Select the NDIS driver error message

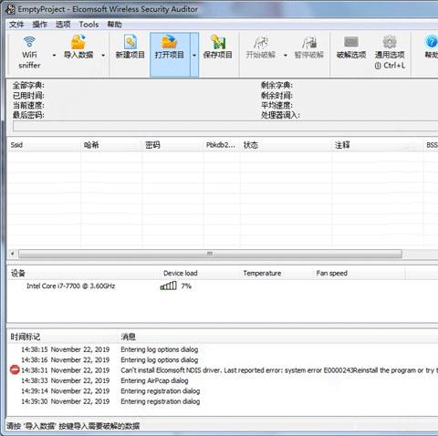(279, 370)
